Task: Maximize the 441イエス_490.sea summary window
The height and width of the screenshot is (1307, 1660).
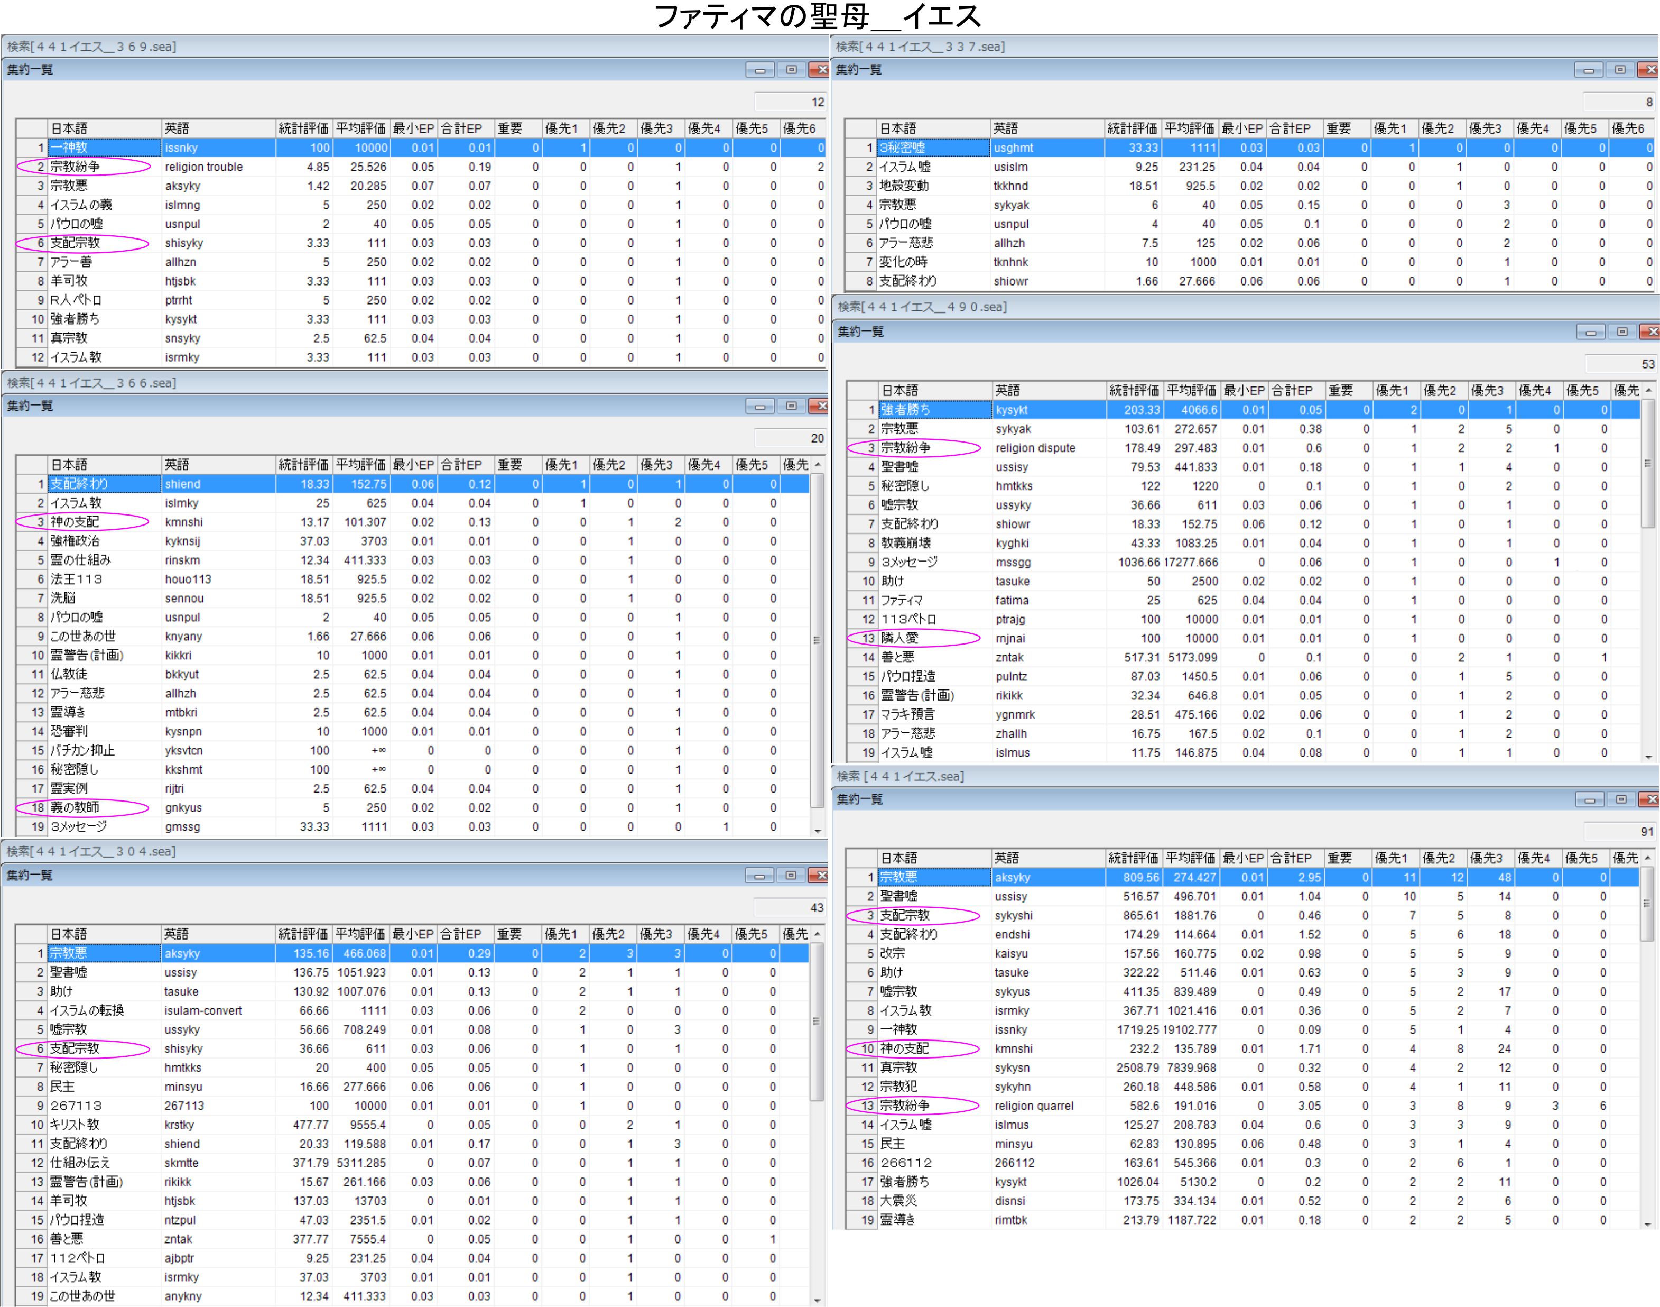Action: click(1622, 332)
